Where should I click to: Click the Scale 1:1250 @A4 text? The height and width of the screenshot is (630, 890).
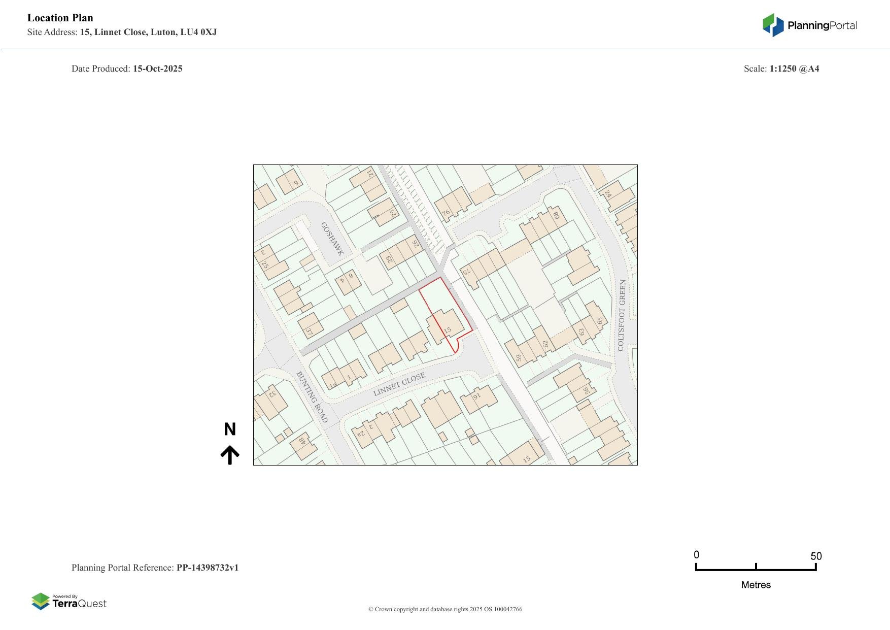point(781,68)
